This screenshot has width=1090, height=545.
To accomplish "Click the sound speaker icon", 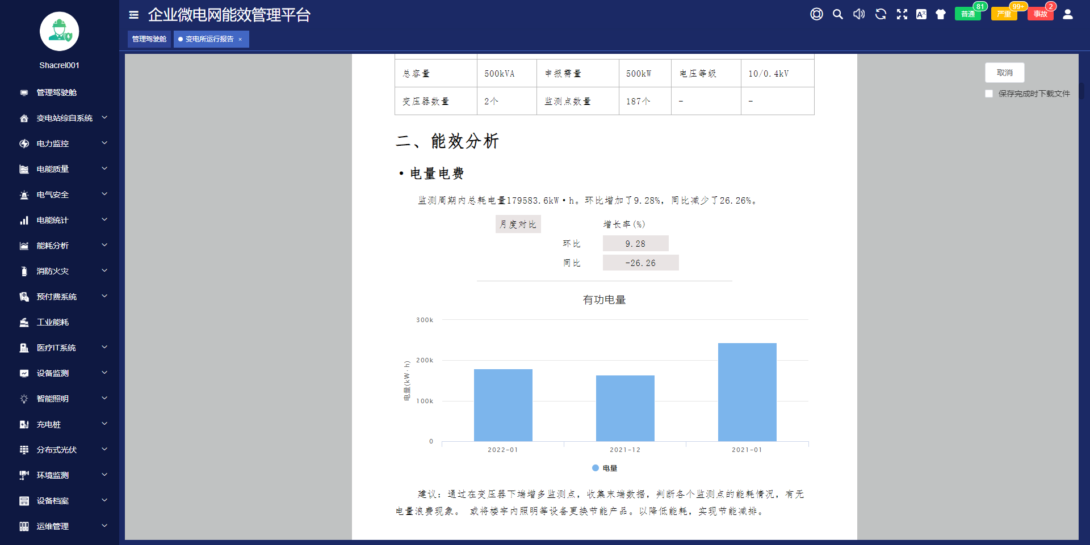I will point(859,14).
